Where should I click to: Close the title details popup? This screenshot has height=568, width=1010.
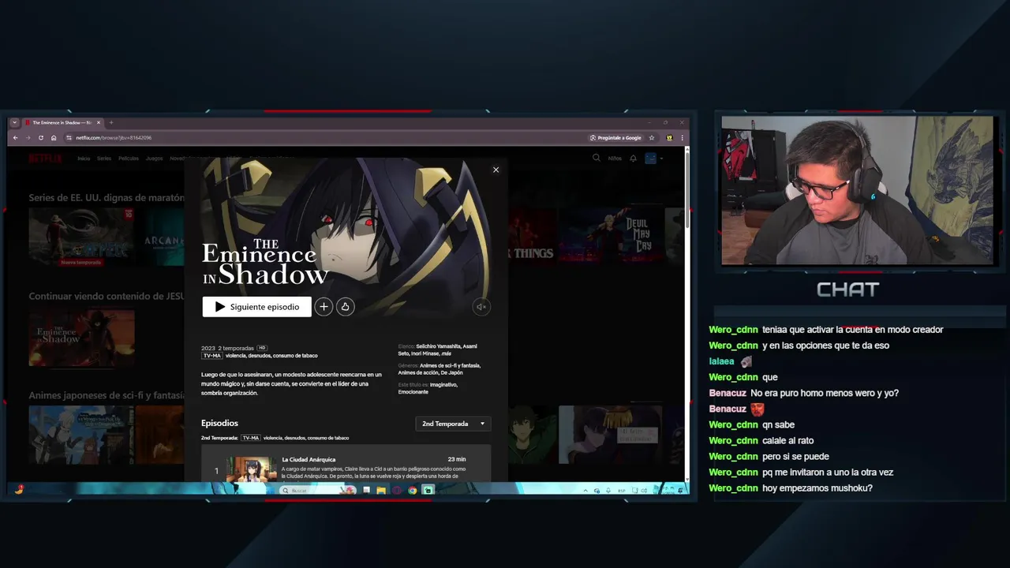click(496, 170)
